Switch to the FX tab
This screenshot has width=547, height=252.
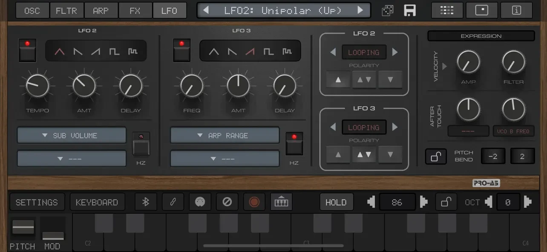coord(135,11)
